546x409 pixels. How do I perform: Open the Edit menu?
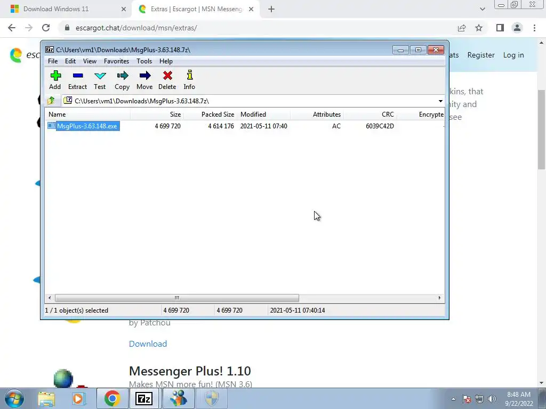coord(70,61)
